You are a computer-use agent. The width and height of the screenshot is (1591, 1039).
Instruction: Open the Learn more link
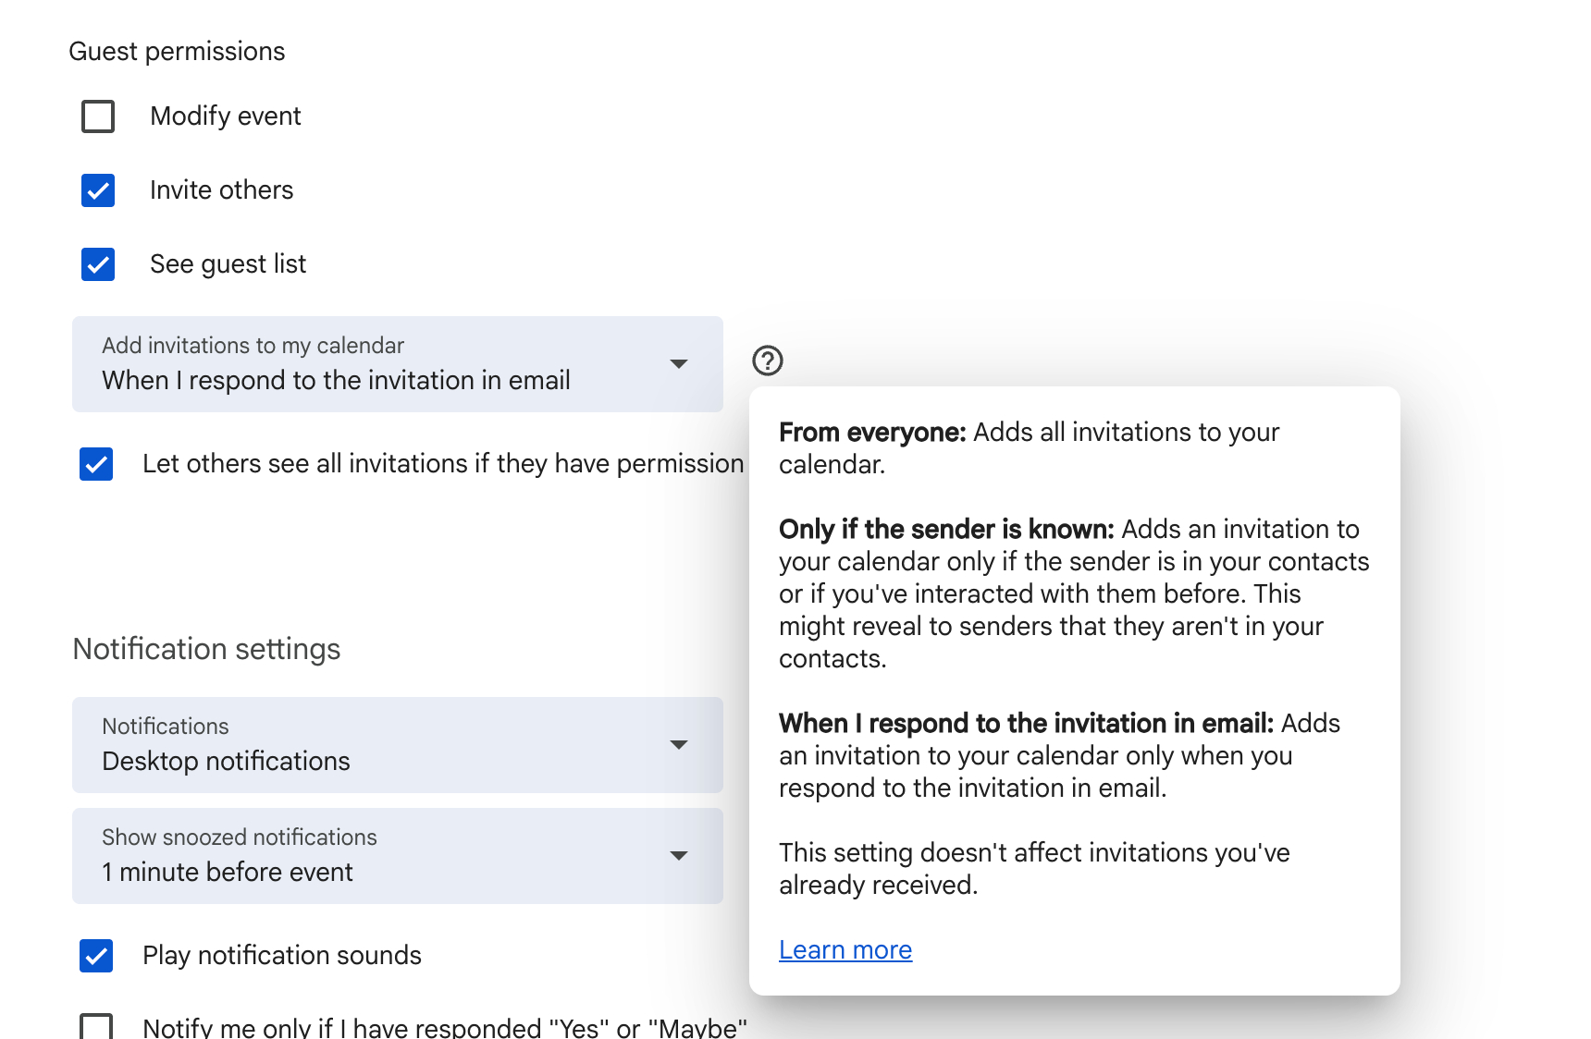(845, 950)
